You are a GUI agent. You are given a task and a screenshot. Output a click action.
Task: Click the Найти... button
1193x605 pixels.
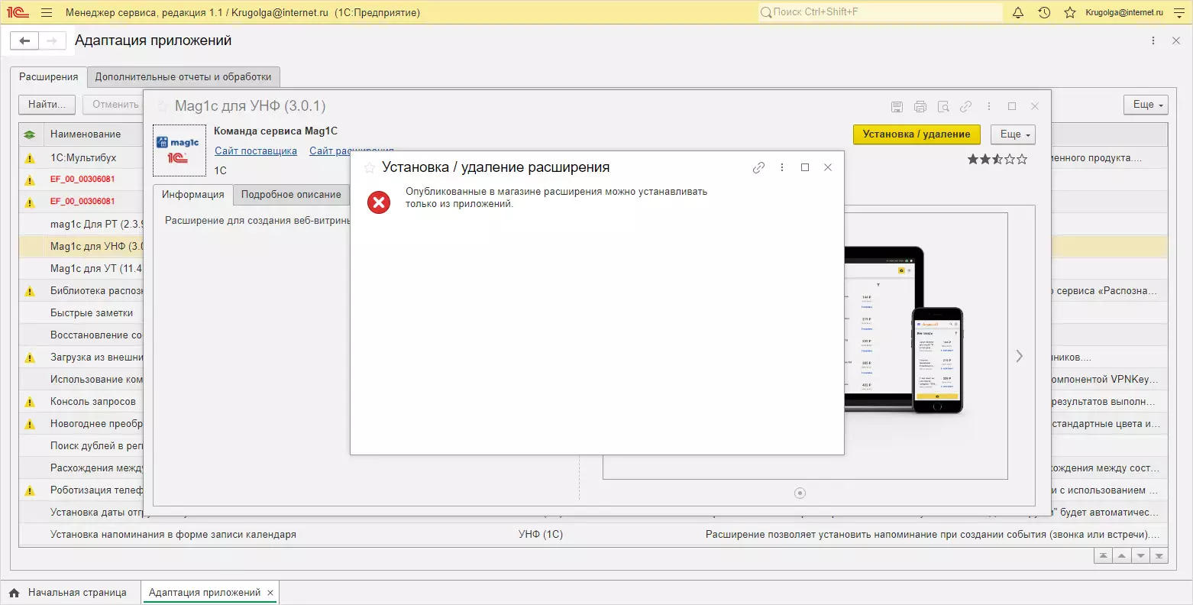point(47,105)
